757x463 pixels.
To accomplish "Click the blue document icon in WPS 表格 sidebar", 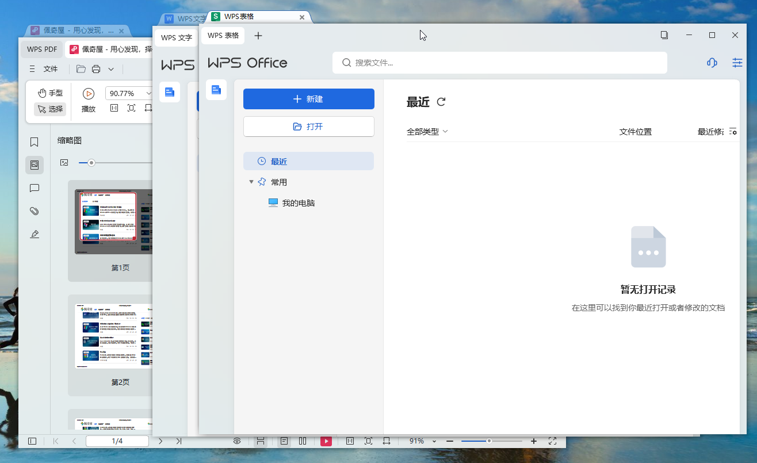I will [216, 90].
